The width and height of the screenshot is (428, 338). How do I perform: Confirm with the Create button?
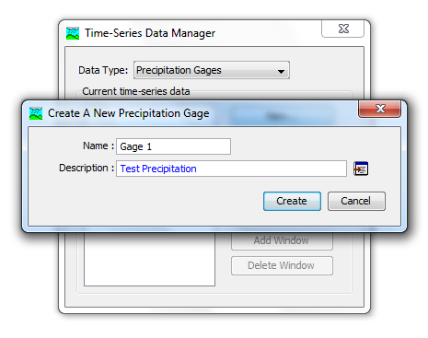click(292, 201)
